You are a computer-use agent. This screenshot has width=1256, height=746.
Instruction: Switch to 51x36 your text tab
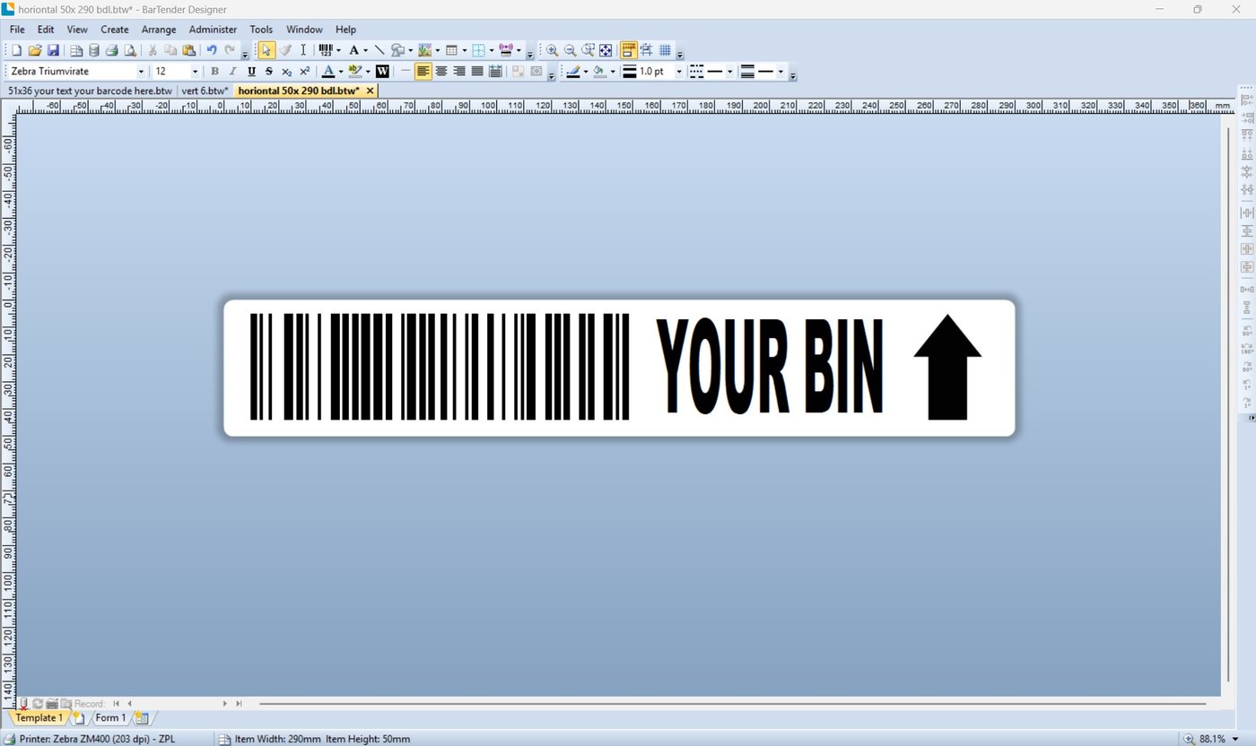(x=90, y=91)
